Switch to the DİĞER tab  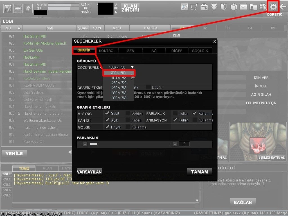click(x=177, y=51)
